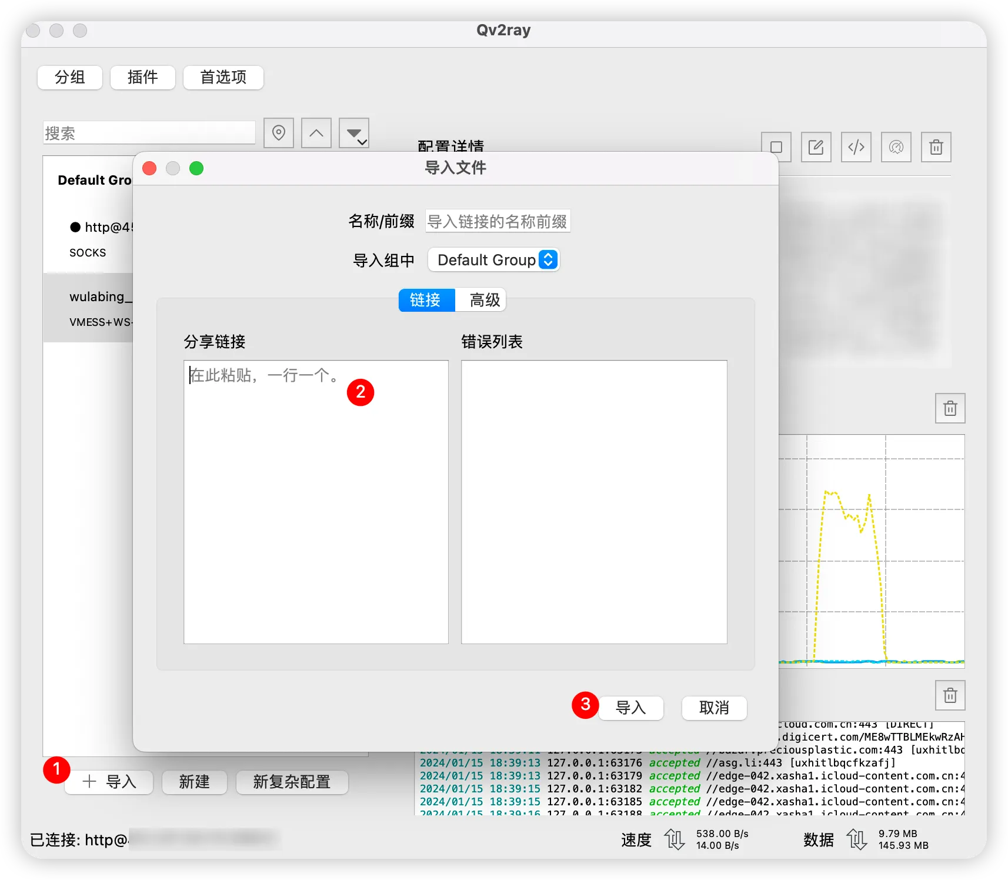
Task: Delete the configuration using trash icon
Action: pos(936,147)
